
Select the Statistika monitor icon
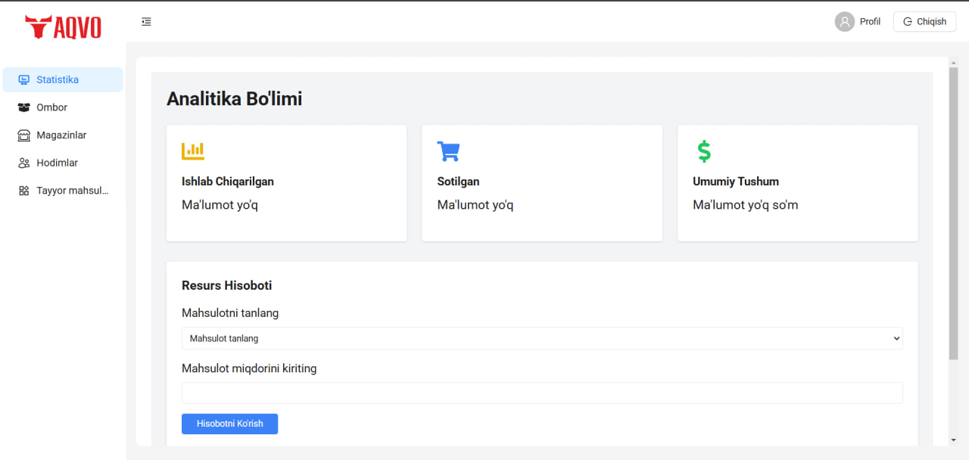pos(23,79)
